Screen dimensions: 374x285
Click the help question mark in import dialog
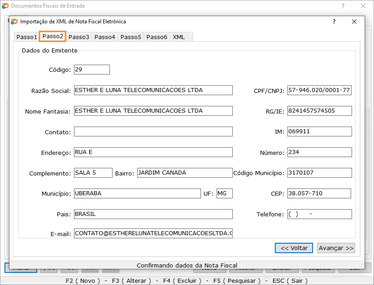point(334,22)
